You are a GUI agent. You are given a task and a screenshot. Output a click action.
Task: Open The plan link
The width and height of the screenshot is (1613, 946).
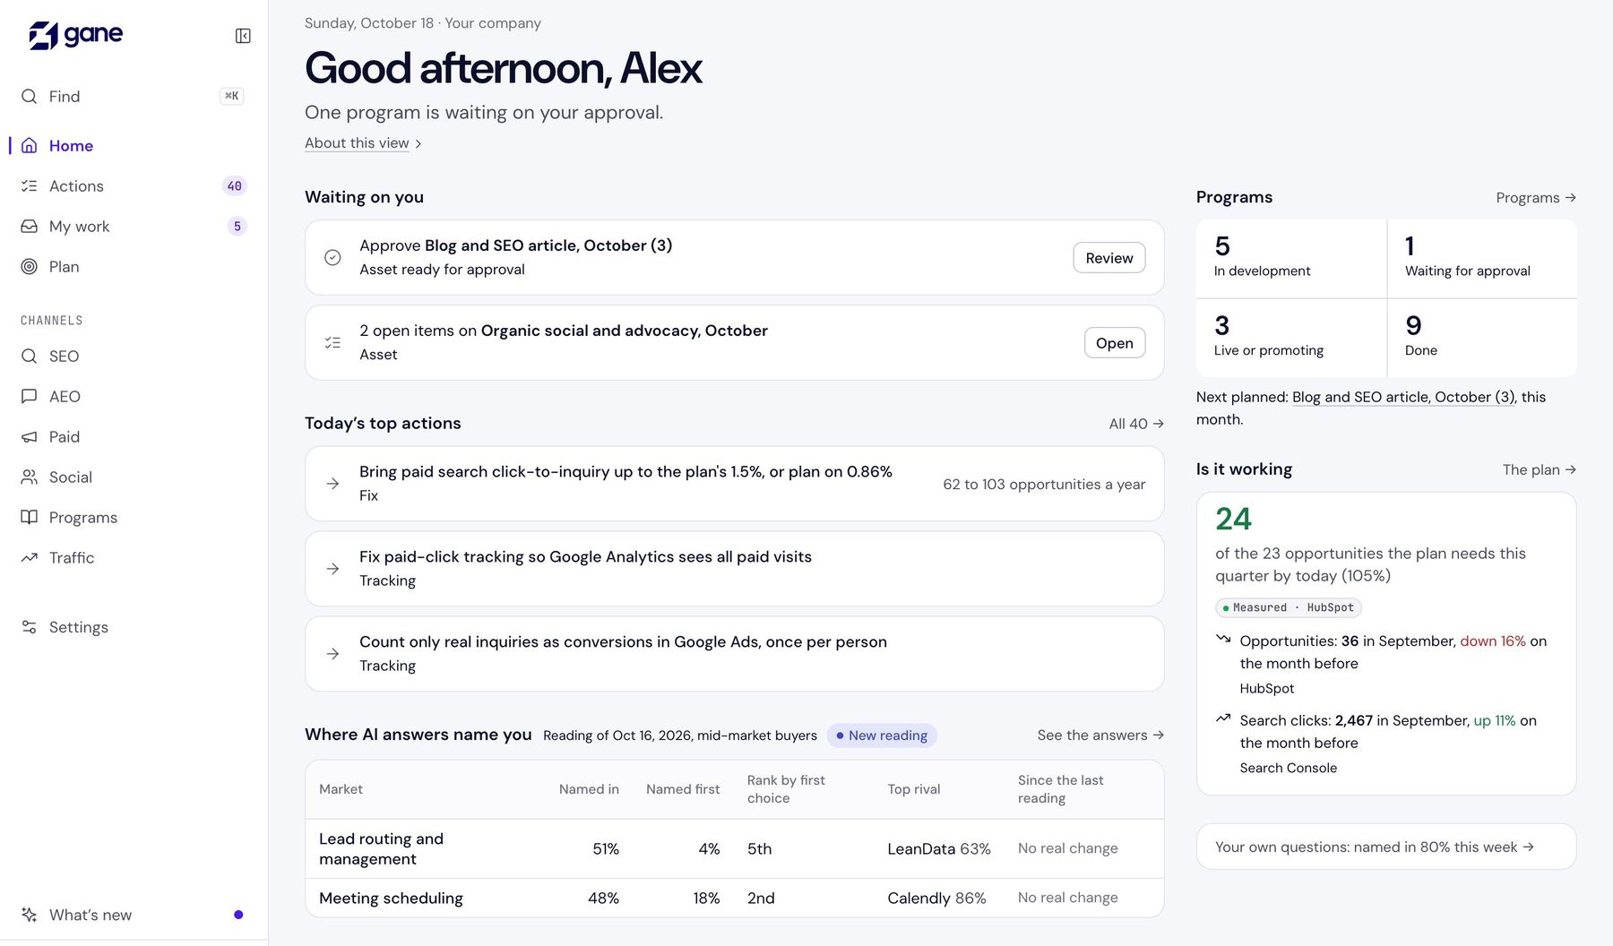(1540, 469)
